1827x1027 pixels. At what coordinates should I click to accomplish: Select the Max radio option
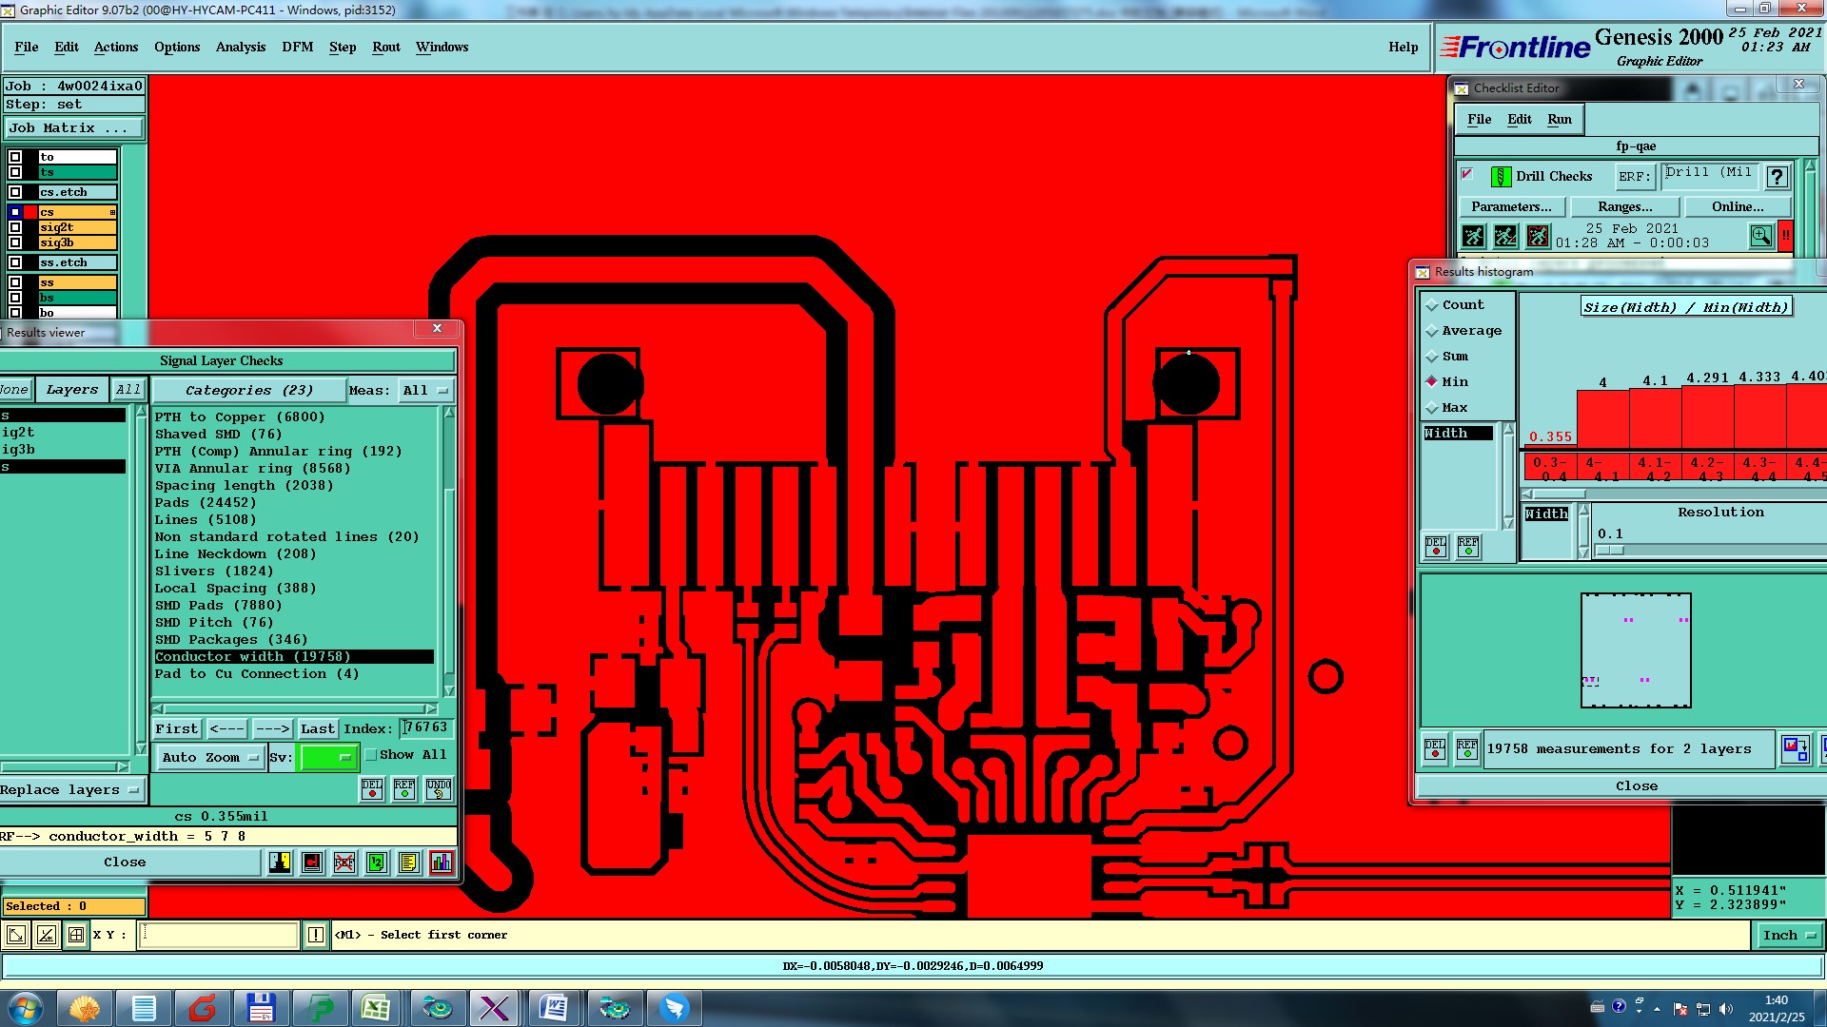pyautogui.click(x=1432, y=408)
